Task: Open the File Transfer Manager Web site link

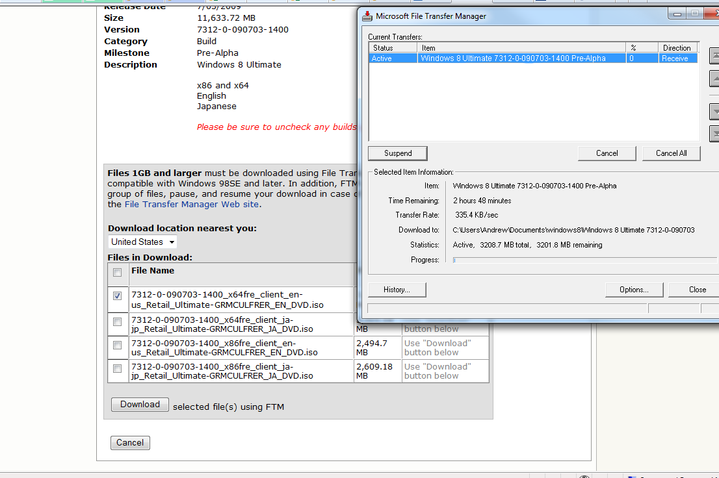Action: (x=192, y=205)
